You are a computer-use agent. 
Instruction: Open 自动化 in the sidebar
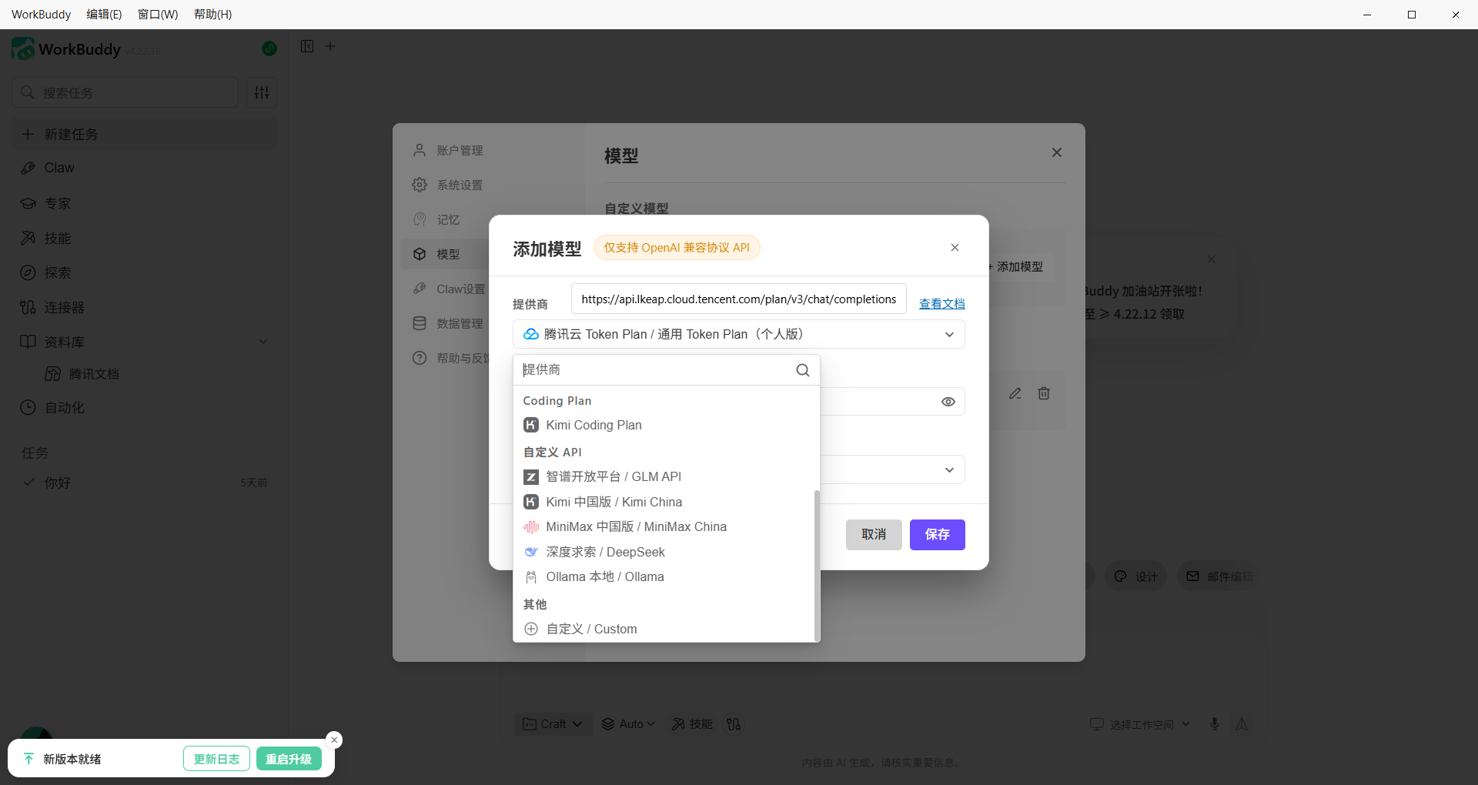pos(145,407)
